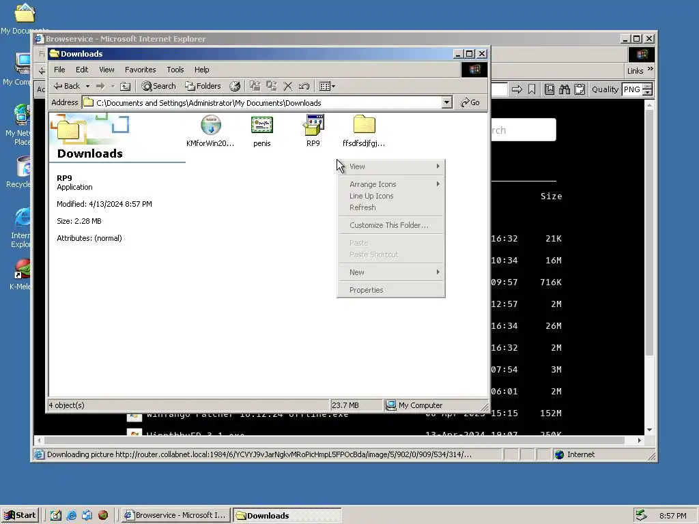This screenshot has height=524, width=699.
Task: Open the History toolbar icon
Action: pyautogui.click(x=235, y=86)
